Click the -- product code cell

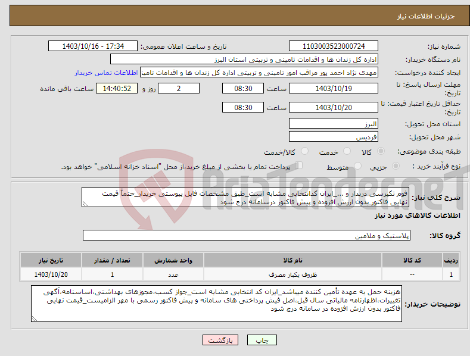point(412,274)
